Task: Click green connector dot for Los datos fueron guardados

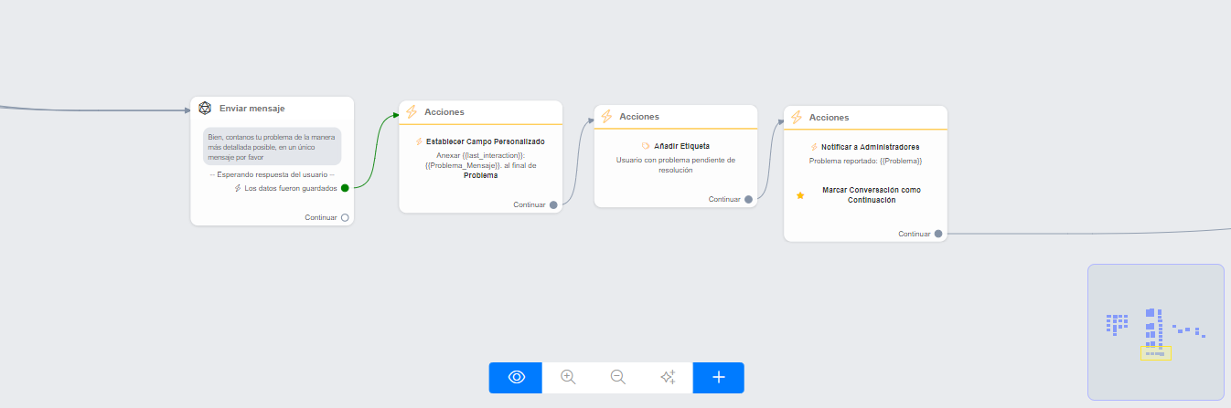Action: 345,188
